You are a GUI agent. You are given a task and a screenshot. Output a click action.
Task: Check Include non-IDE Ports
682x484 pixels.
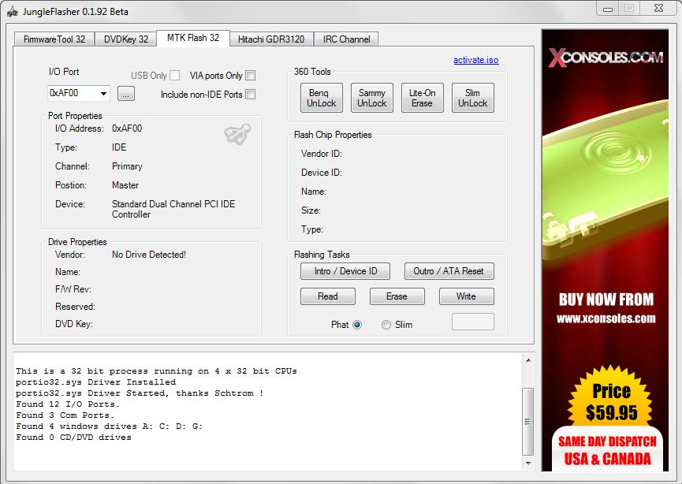tap(250, 94)
